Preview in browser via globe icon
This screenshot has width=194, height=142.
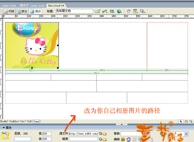point(119,11)
